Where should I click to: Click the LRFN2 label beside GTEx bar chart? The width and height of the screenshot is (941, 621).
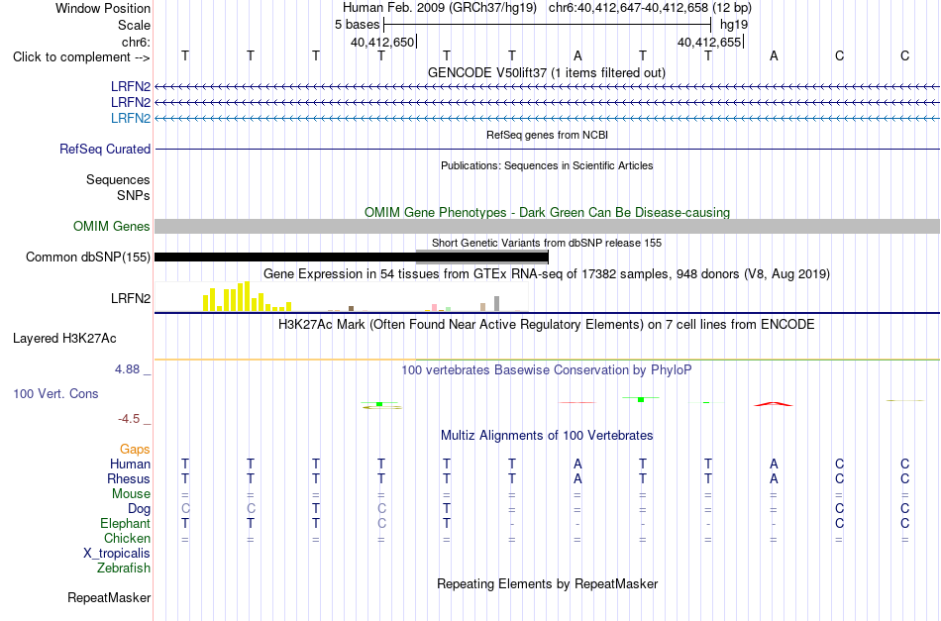tap(131, 298)
